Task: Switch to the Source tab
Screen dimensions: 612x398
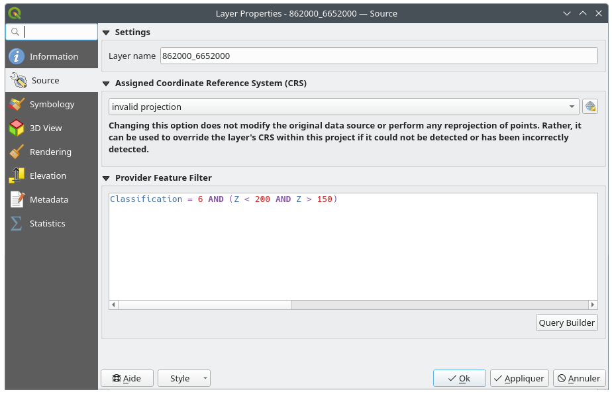Action: click(45, 80)
